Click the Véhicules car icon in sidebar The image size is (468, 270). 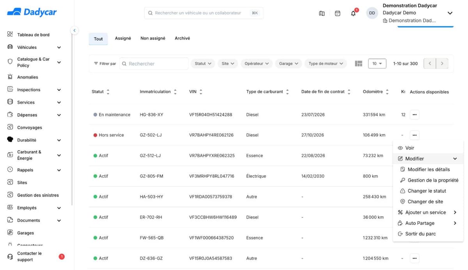pyautogui.click(x=10, y=47)
